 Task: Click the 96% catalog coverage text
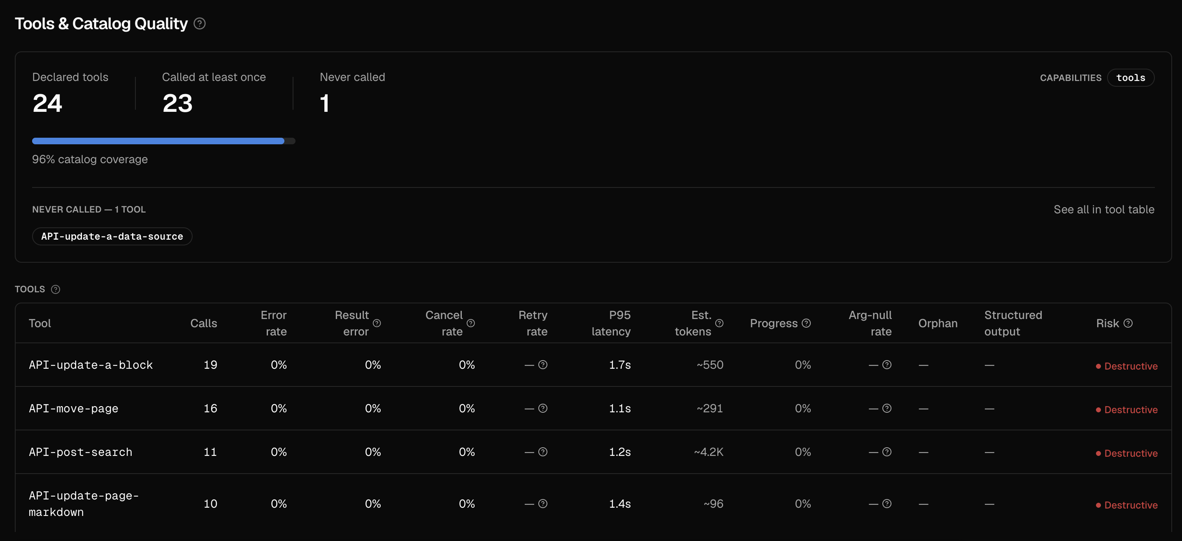coord(90,160)
